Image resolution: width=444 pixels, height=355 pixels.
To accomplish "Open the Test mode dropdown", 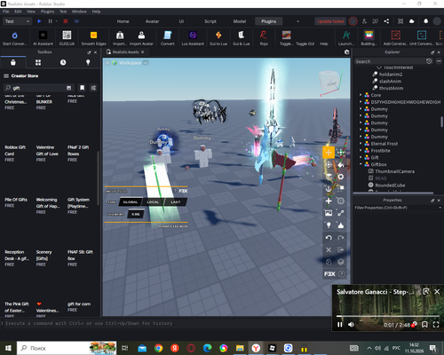I will [x=17, y=21].
